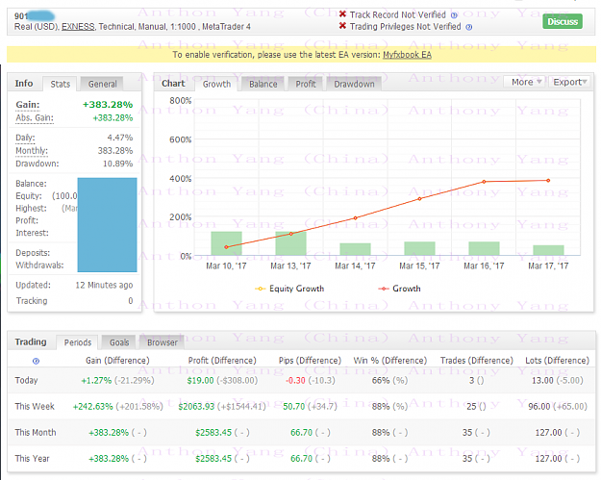Image resolution: width=601 pixels, height=480 pixels.
Task: Select the Drawdown chart tab
Action: (354, 84)
